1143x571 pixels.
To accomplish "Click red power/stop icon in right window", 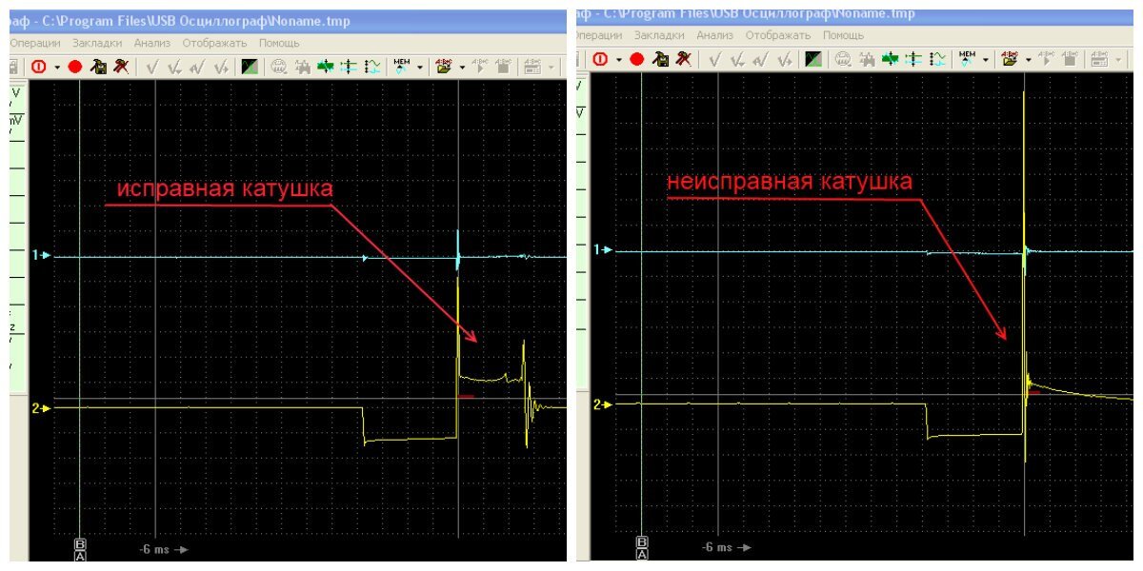I will coord(601,59).
